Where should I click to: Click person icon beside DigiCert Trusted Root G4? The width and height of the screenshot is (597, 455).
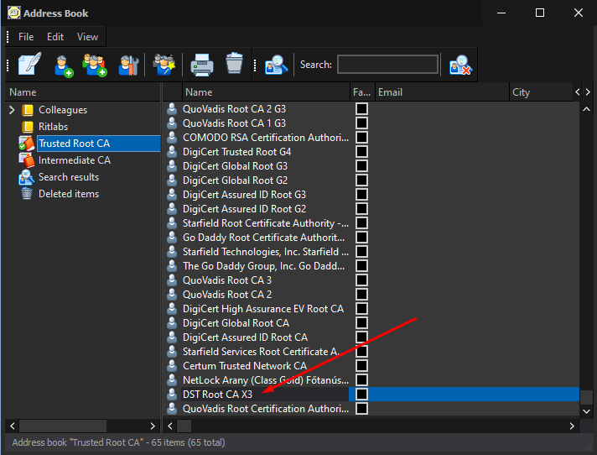click(x=172, y=152)
